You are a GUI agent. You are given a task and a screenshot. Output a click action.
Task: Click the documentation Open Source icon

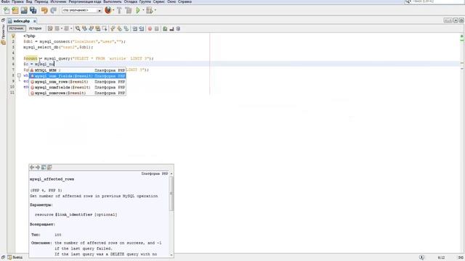(x=49, y=167)
